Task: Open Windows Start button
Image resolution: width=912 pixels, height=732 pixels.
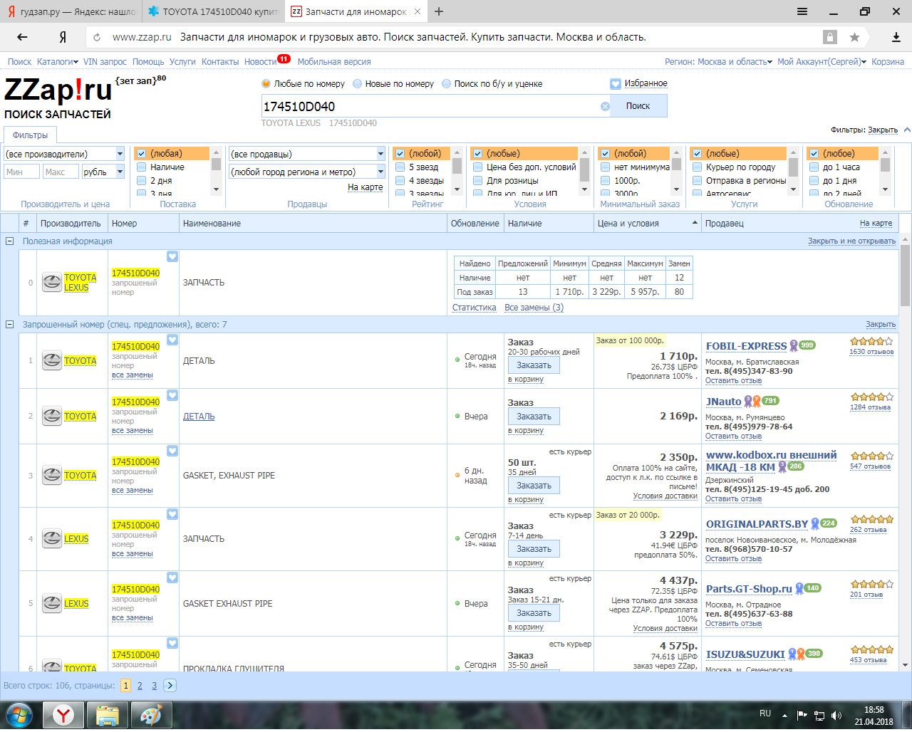Action: coord(19,715)
